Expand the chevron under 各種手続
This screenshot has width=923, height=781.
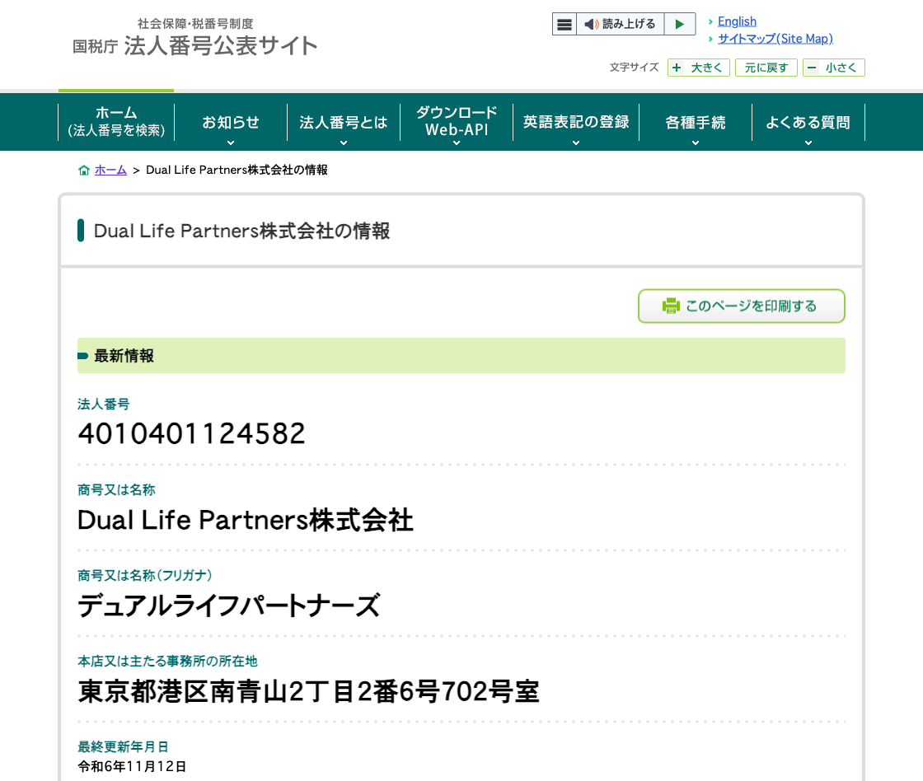click(x=696, y=143)
